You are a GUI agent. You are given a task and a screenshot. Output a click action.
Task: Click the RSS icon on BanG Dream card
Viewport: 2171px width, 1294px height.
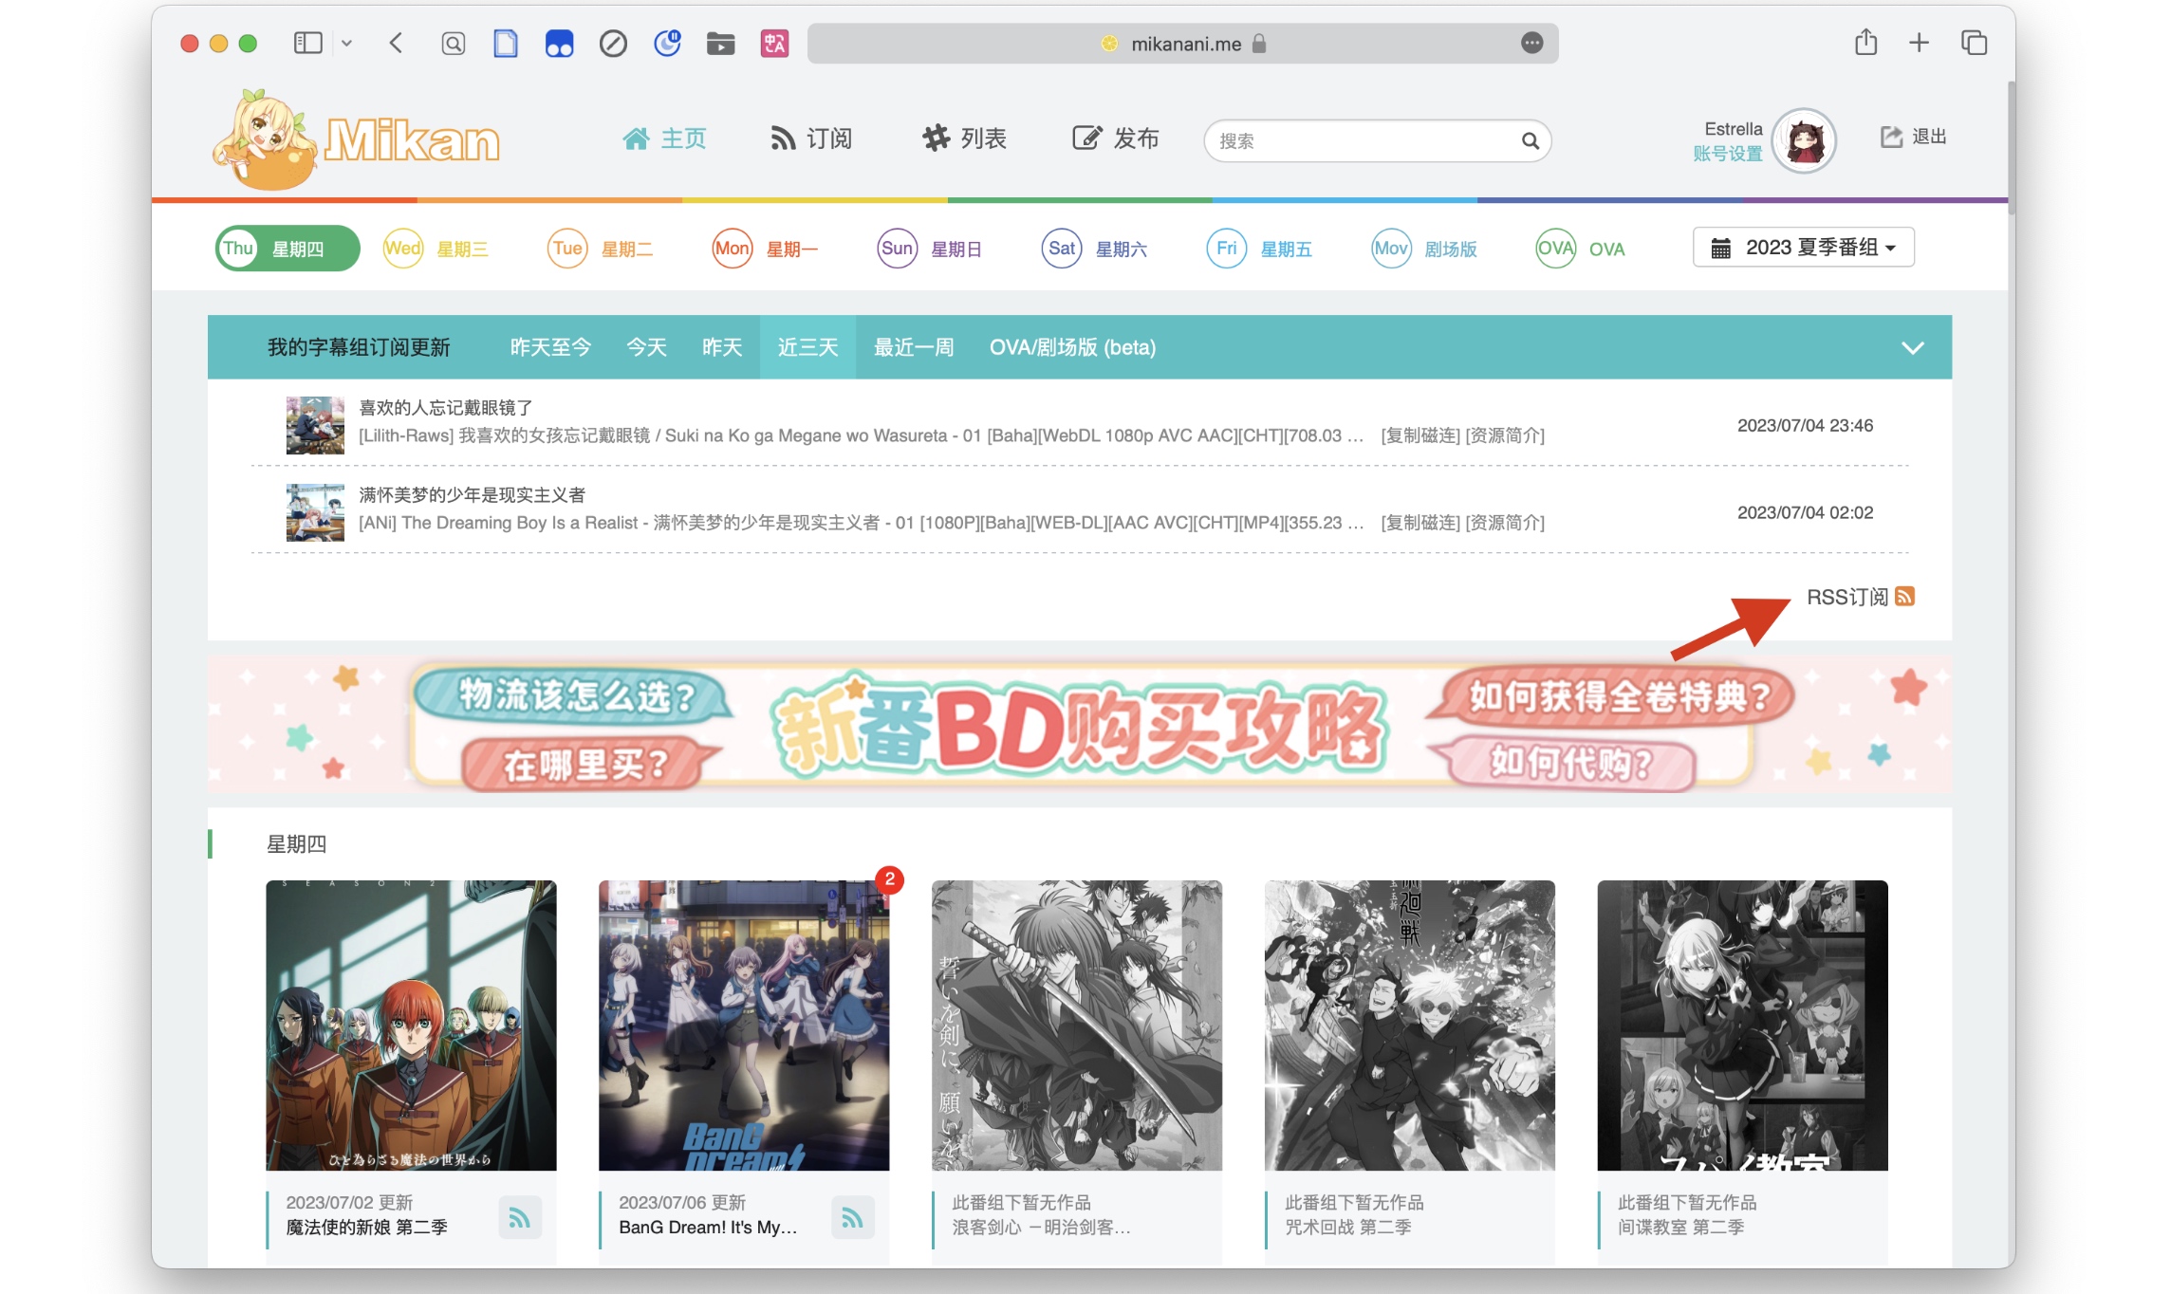click(852, 1218)
